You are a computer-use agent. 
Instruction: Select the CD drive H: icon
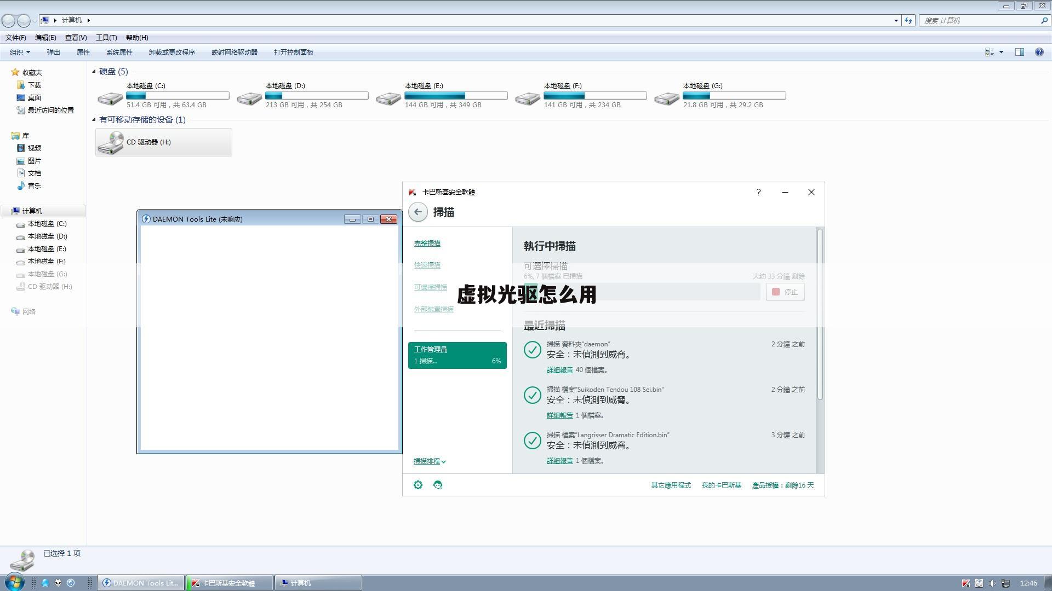click(x=111, y=142)
